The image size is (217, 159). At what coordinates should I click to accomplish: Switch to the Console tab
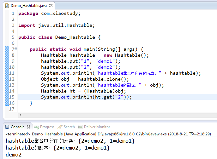(17, 127)
